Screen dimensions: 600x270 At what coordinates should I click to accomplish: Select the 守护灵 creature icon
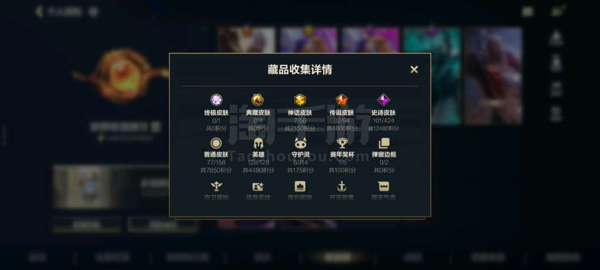pos(300,144)
